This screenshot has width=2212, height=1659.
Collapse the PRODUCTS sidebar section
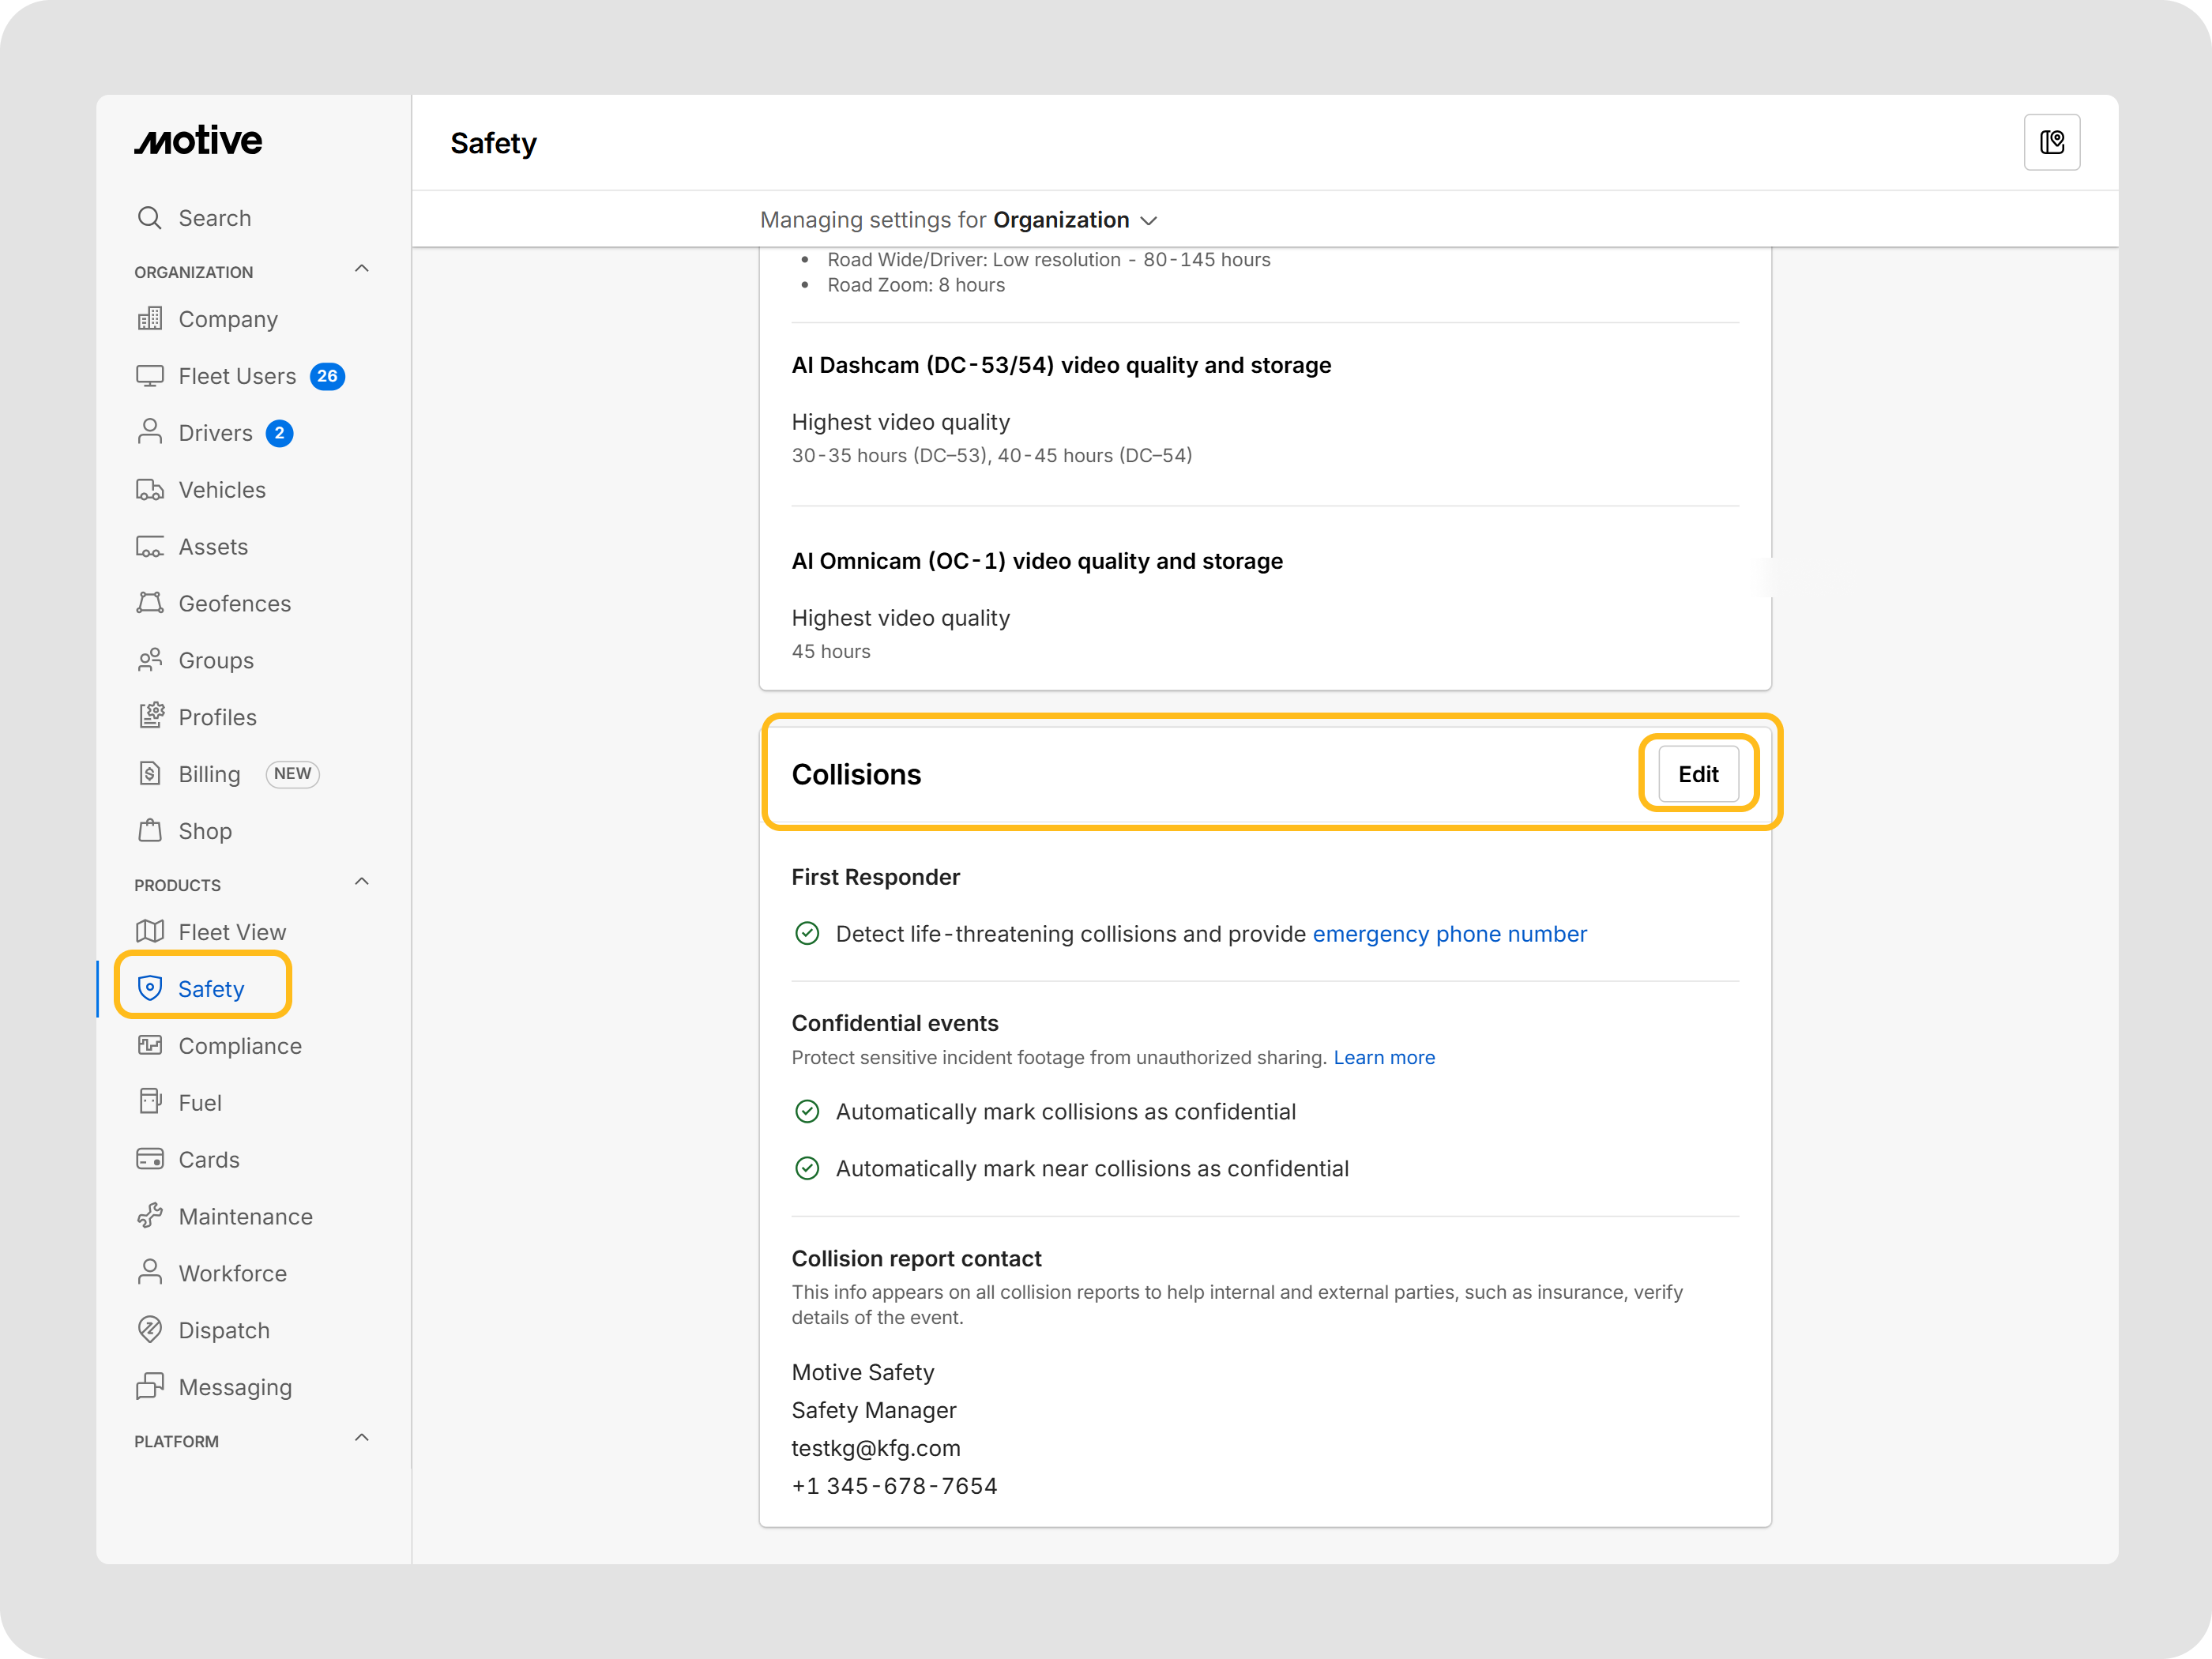[x=362, y=882]
